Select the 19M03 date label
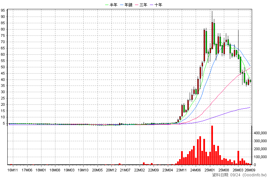268x179 pixels. click(x=69, y=170)
